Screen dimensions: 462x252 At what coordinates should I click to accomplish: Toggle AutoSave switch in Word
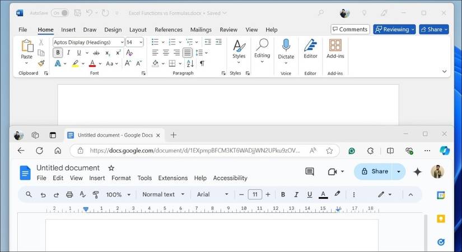[60, 13]
